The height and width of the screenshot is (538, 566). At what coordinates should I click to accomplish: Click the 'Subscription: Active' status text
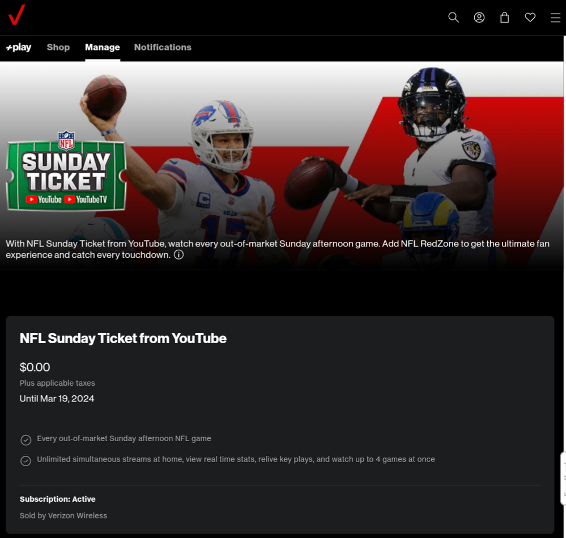(57, 499)
